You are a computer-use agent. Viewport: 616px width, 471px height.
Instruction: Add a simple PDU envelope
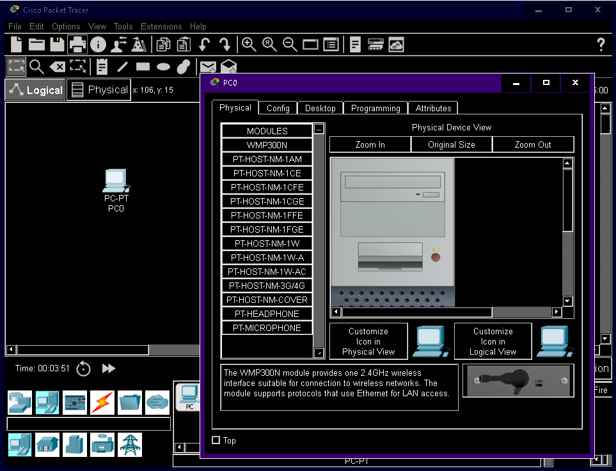[x=208, y=66]
